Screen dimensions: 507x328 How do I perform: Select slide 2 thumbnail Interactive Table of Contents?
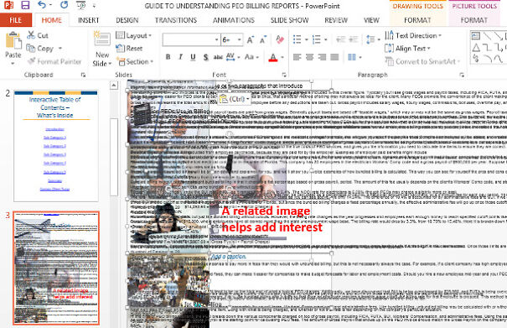(55, 146)
